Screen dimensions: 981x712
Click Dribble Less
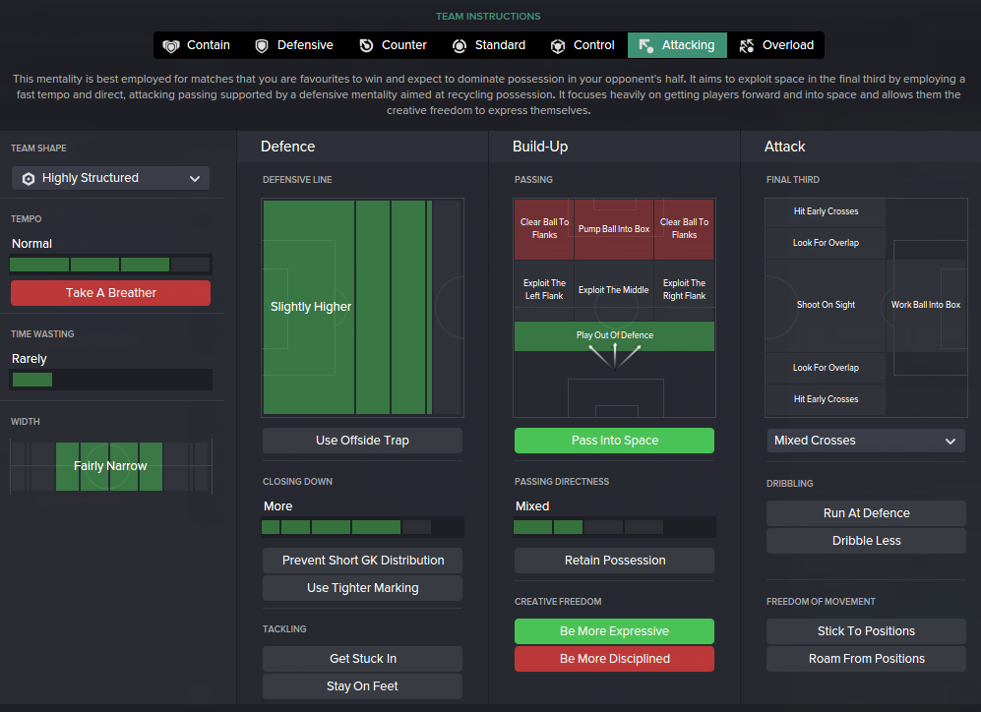pyautogui.click(x=866, y=540)
